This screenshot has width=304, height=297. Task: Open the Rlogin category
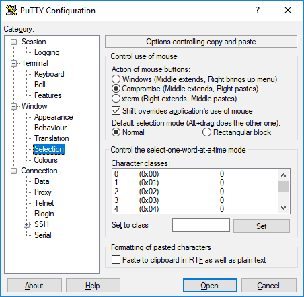pos(44,214)
